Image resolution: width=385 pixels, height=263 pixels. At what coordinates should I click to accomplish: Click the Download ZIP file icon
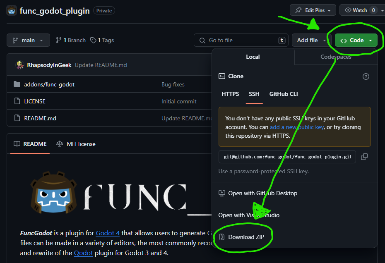point(221,236)
